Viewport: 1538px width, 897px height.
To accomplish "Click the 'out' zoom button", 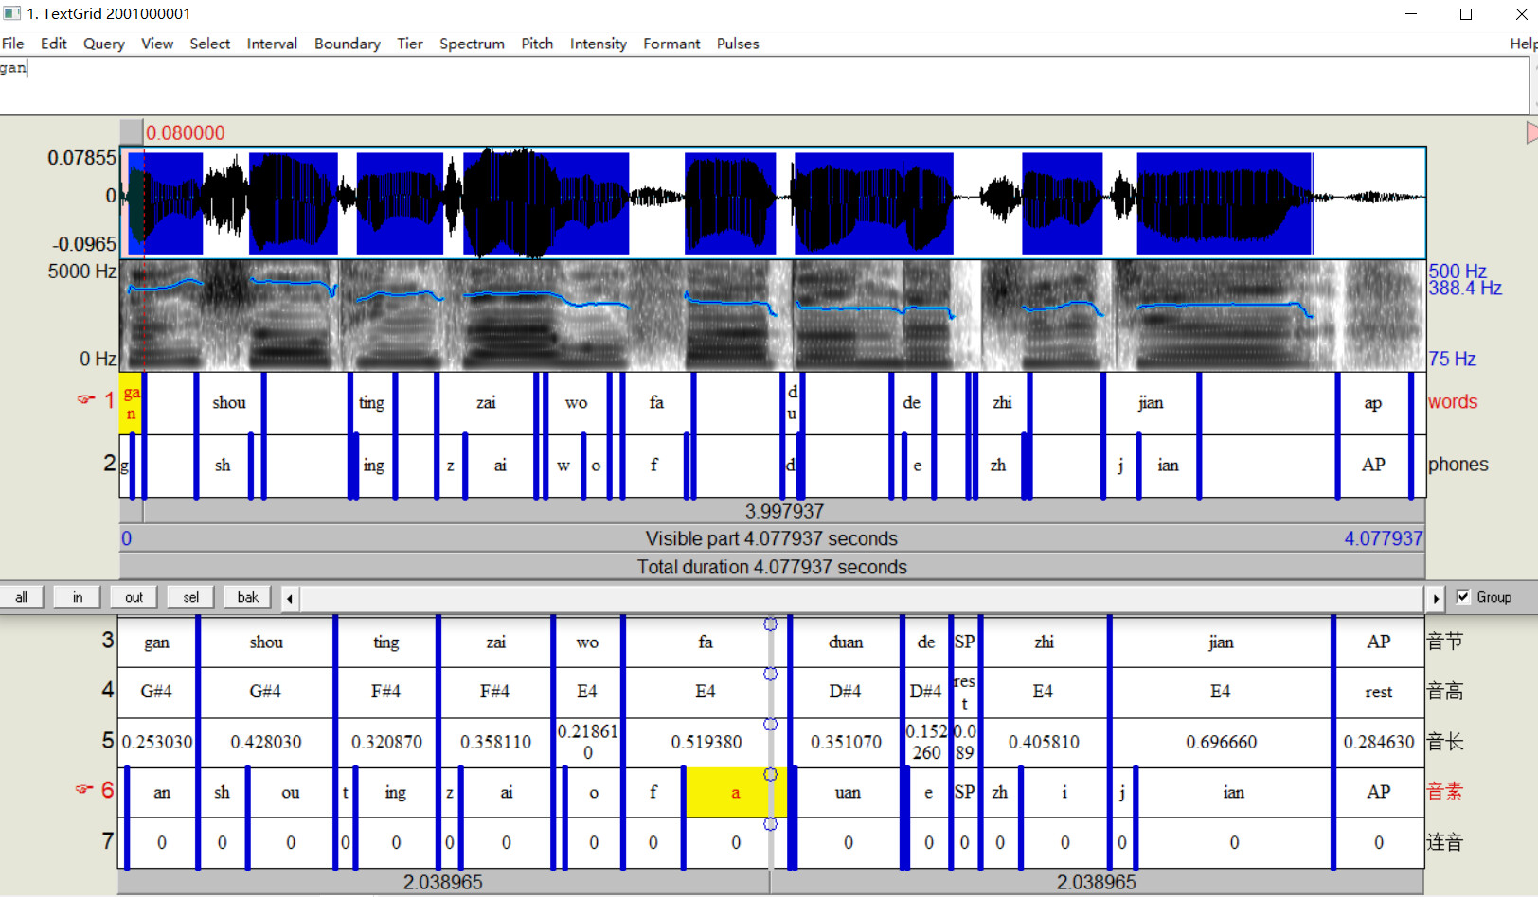I will pyautogui.click(x=134, y=597).
